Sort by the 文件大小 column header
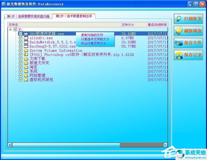 click(x=133, y=25)
